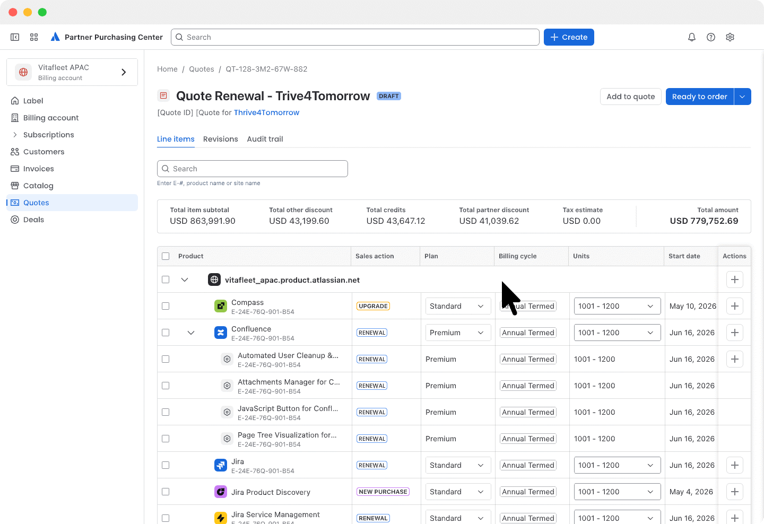Tick the Jira row checkbox
The width and height of the screenshot is (764, 524).
pyautogui.click(x=166, y=465)
